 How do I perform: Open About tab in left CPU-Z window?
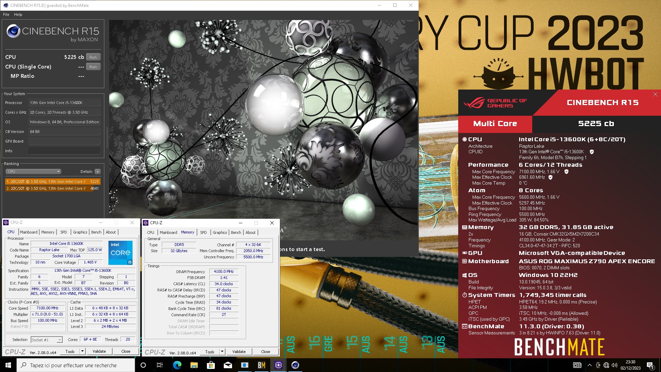point(111,232)
